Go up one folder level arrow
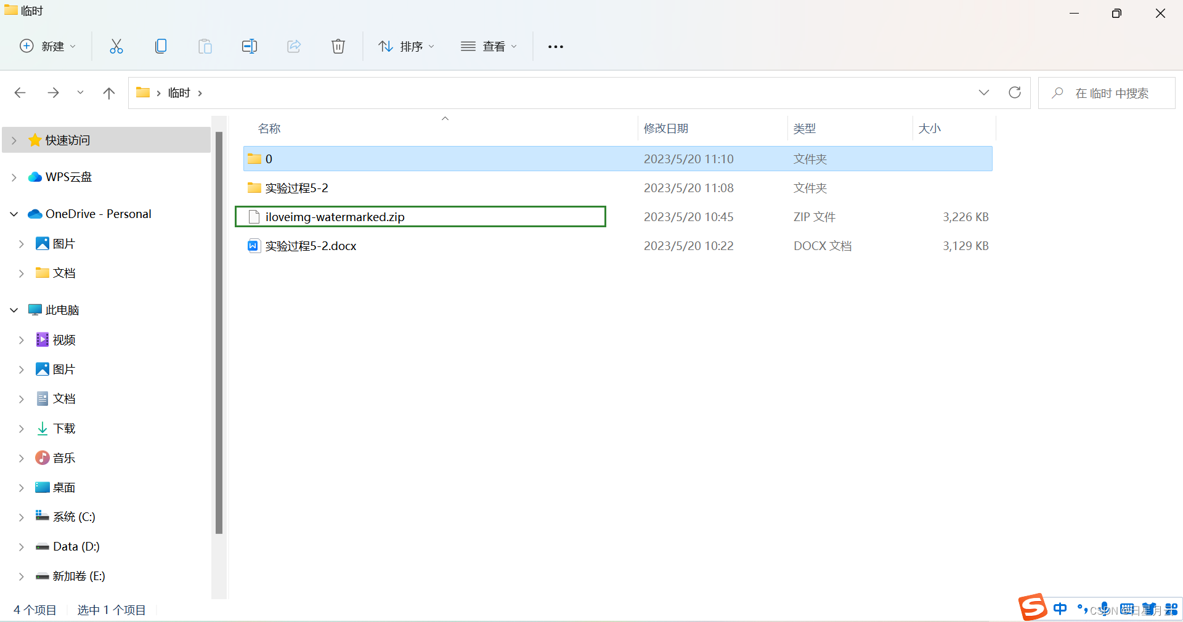This screenshot has height=622, width=1183. (x=109, y=93)
